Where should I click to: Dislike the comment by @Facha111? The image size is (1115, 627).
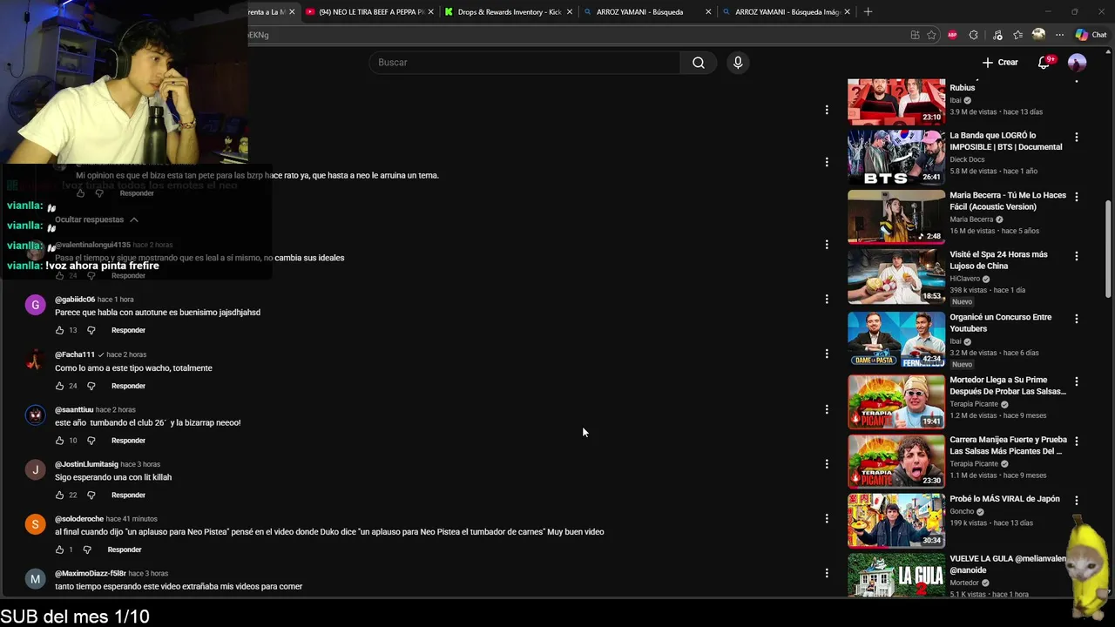(91, 386)
